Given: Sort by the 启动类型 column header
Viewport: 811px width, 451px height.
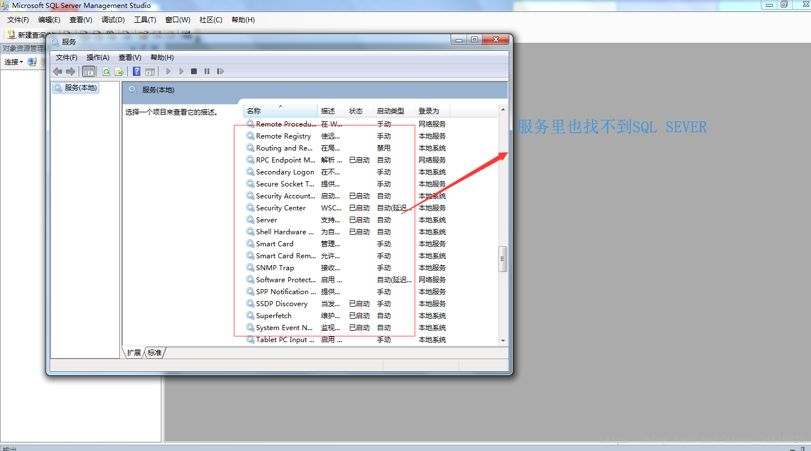Looking at the screenshot, I should coord(394,111).
